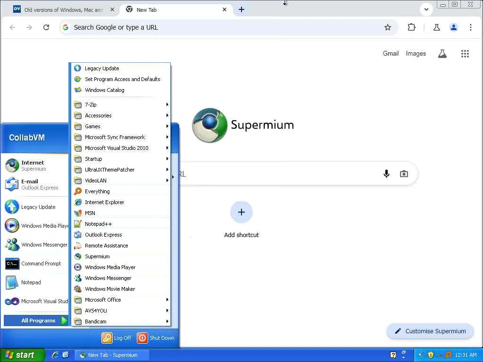
Task: Switch to Old versions of Windows tab
Action: (x=63, y=10)
